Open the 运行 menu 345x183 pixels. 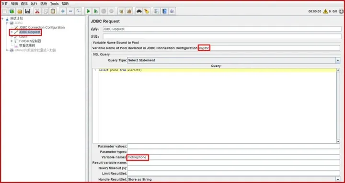tap(34, 4)
